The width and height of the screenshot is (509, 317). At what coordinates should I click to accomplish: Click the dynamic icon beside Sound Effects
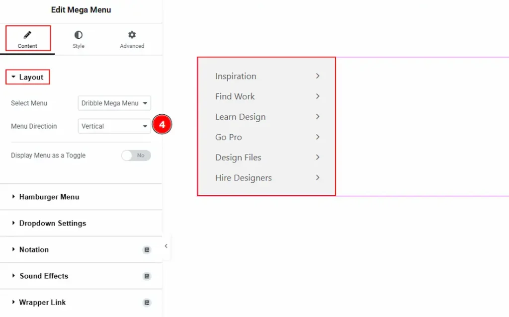tap(147, 276)
